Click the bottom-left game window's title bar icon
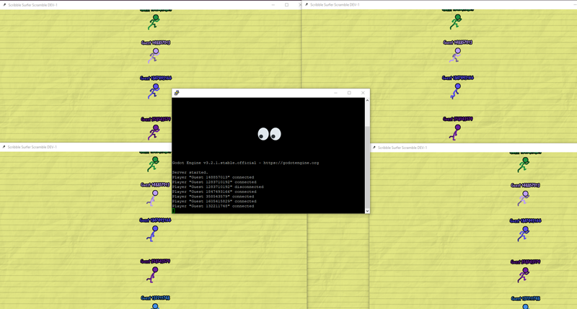Screen dimensions: 577x309 tap(4, 147)
